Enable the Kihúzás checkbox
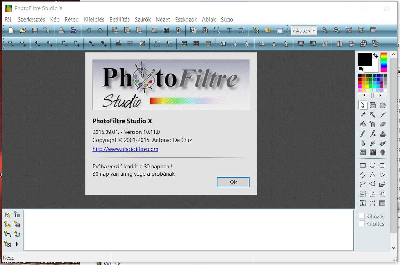 click(362, 216)
